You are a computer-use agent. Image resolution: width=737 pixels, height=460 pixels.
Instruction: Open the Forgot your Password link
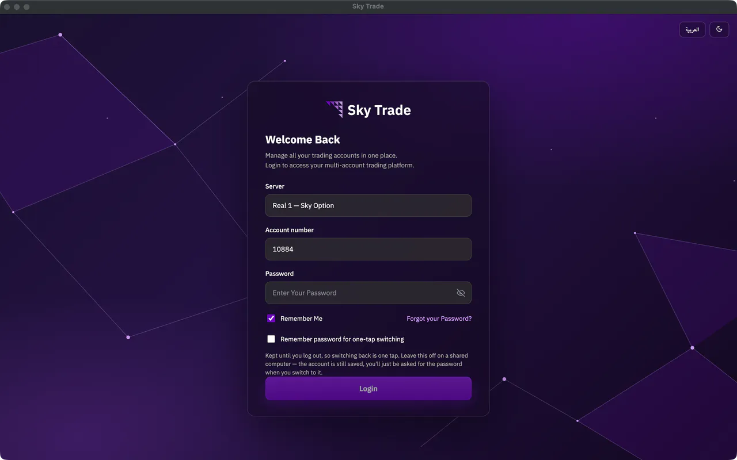439,319
